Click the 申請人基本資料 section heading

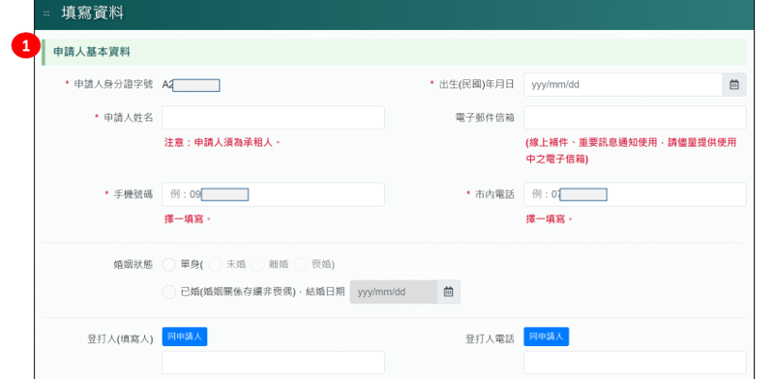point(92,52)
